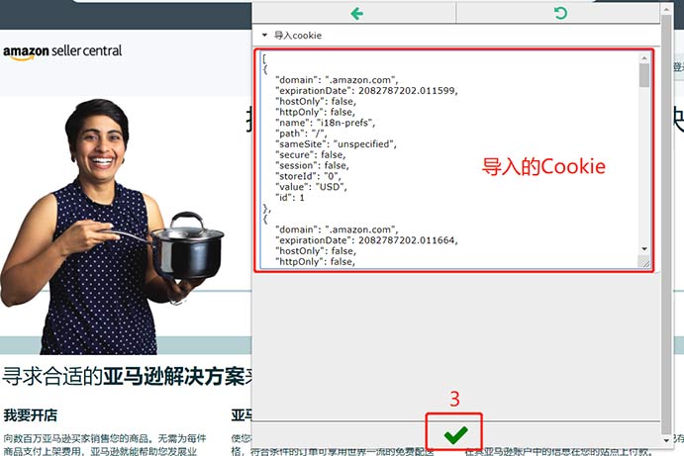This screenshot has width=684, height=456.
Task: Click the cookie textarea scrollbar down arrow
Action: (x=644, y=249)
